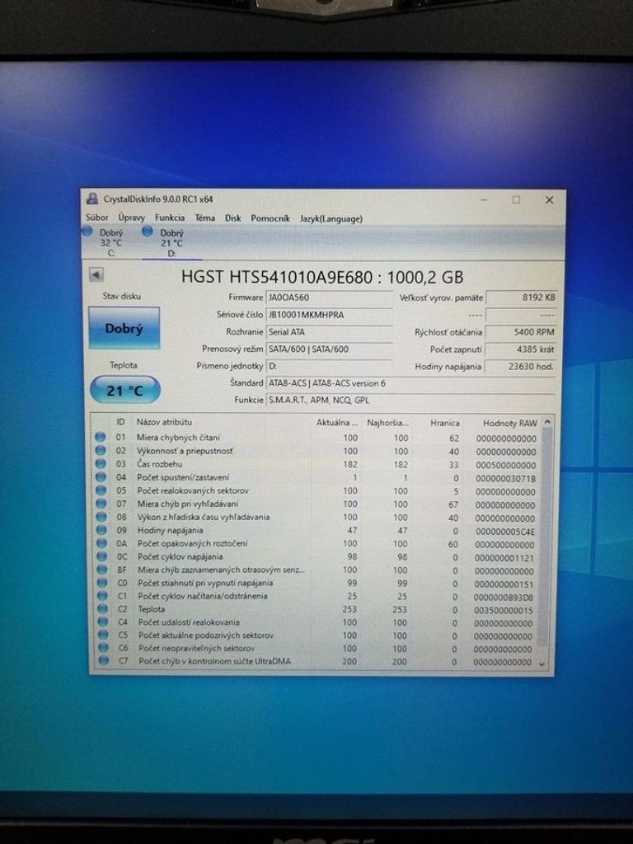Click the serial number field JB10001MKMHPRA
The width and height of the screenshot is (633, 844).
(330, 314)
